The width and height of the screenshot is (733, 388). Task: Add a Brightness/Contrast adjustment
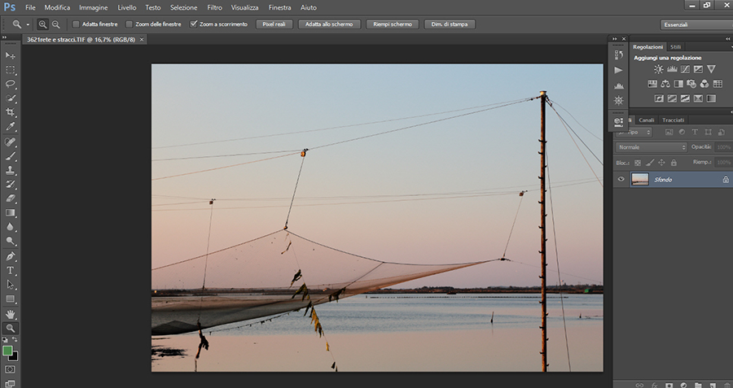658,70
